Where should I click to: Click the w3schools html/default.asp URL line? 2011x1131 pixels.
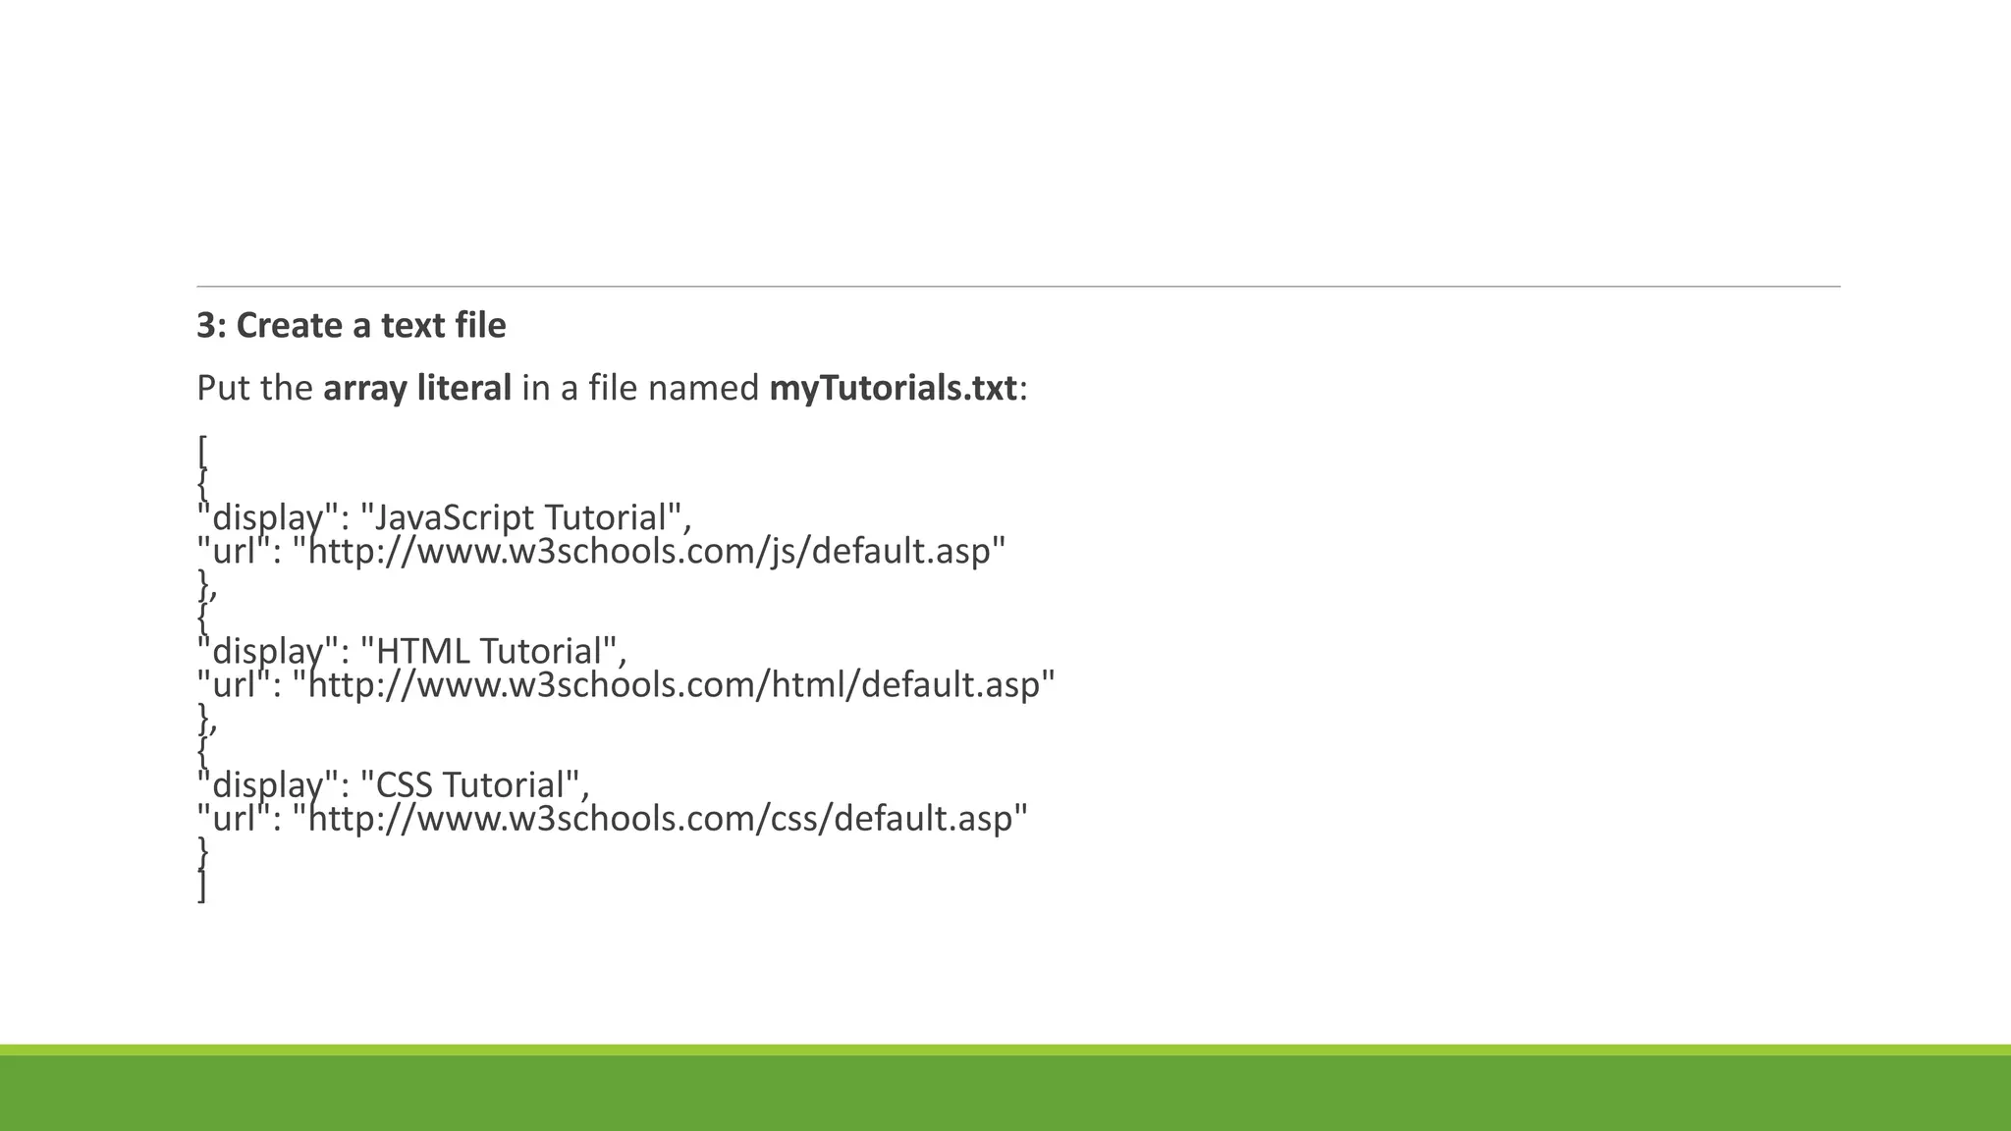pos(625,685)
